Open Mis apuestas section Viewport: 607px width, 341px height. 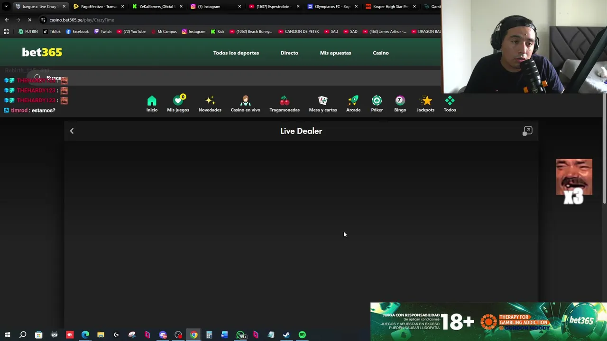click(x=335, y=53)
